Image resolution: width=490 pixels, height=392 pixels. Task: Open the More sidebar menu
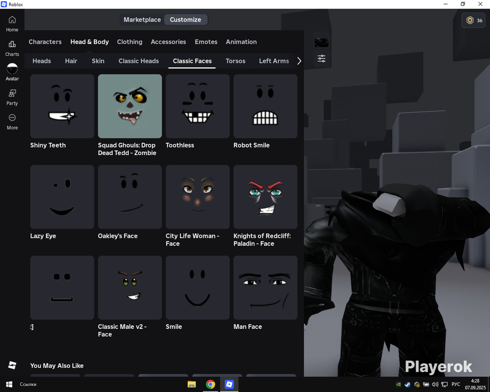[12, 122]
